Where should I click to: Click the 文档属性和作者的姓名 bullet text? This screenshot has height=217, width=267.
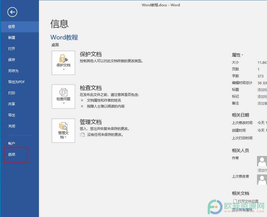pyautogui.click(x=104, y=100)
